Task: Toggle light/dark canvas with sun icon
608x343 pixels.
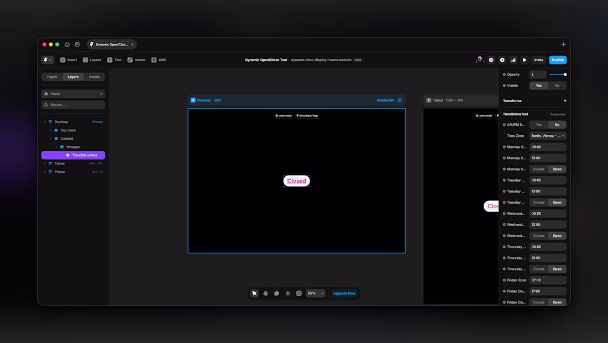Action: pyautogui.click(x=288, y=293)
